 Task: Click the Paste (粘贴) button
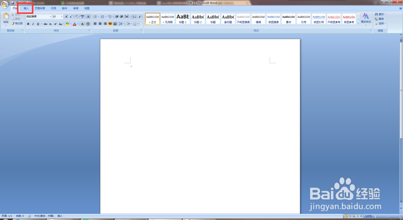[6, 19]
